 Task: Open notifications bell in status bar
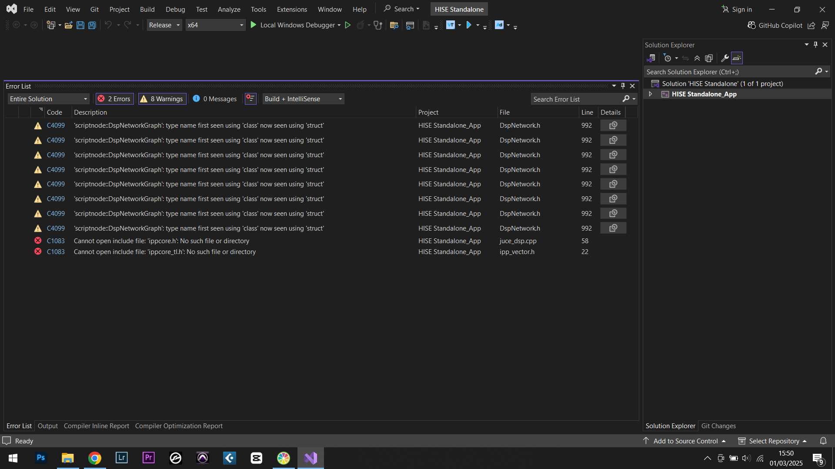pyautogui.click(x=823, y=441)
